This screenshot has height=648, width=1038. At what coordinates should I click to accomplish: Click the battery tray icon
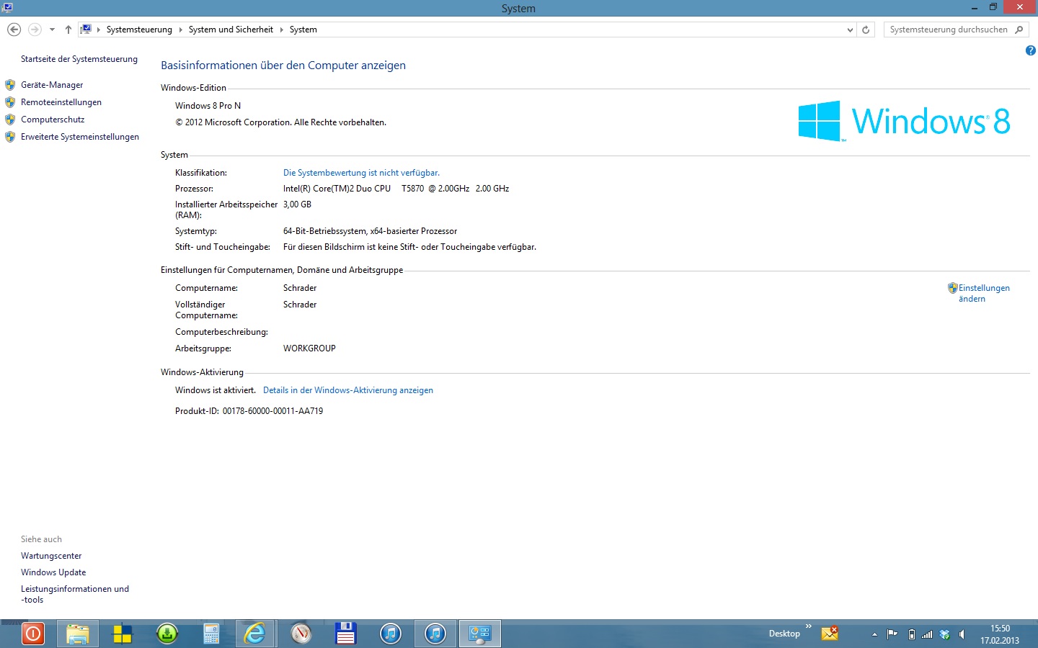coord(911,634)
